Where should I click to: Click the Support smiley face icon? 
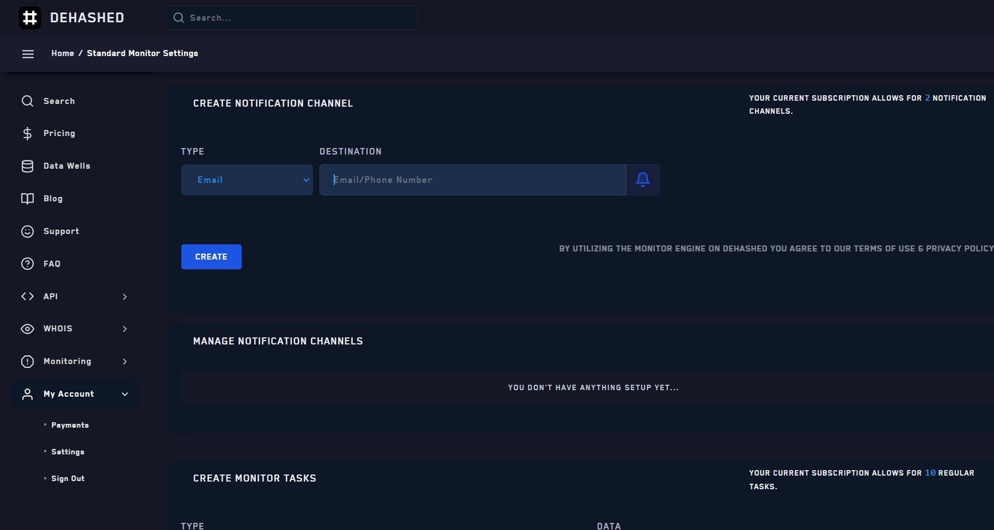27,231
